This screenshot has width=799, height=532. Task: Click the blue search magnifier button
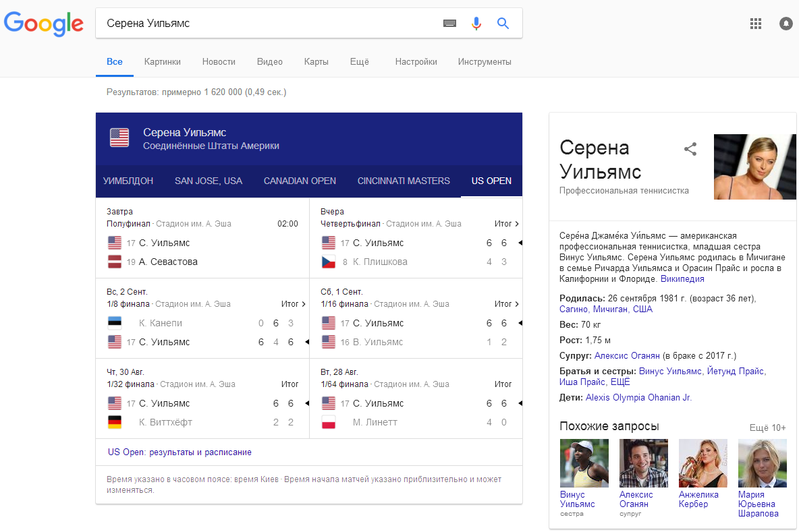(x=503, y=24)
